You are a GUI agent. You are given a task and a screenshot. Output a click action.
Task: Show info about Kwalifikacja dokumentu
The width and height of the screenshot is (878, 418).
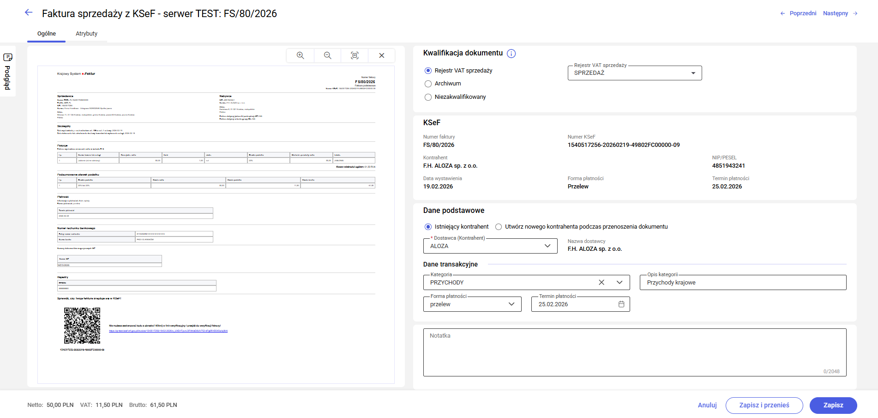tap(511, 54)
